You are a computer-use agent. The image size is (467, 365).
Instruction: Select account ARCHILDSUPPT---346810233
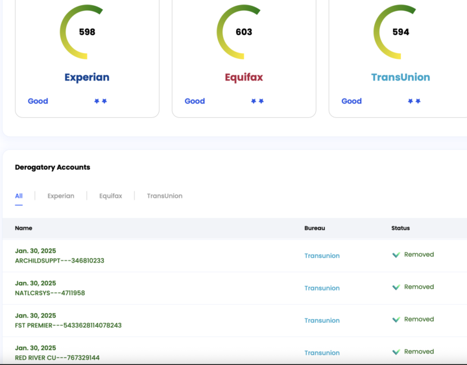coord(60,261)
